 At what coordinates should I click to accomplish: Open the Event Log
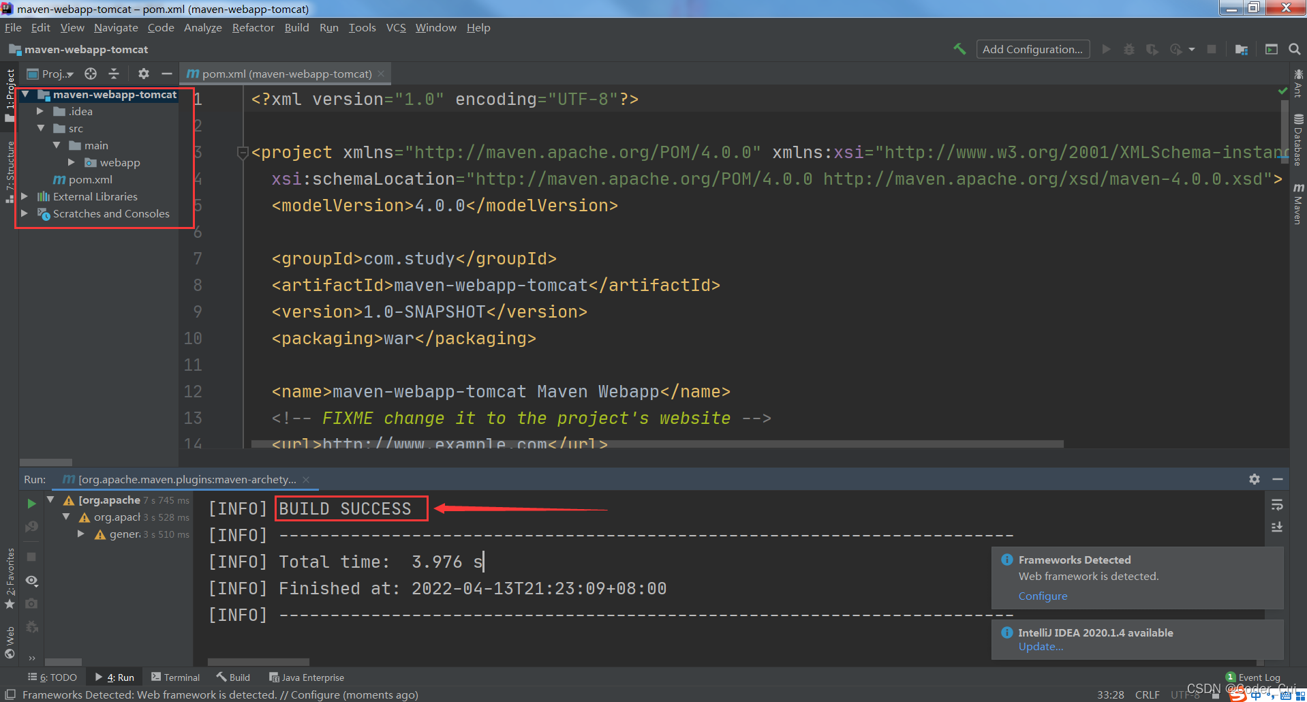(x=1252, y=677)
